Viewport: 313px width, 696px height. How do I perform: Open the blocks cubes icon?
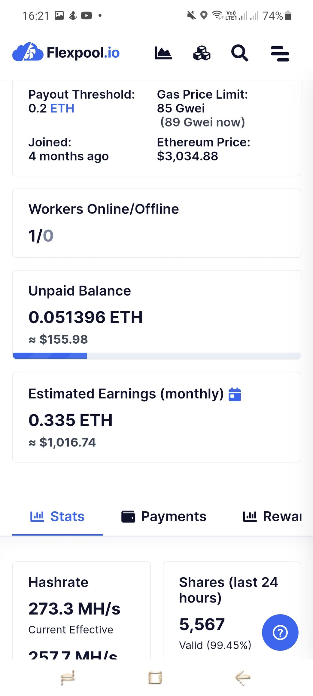202,53
